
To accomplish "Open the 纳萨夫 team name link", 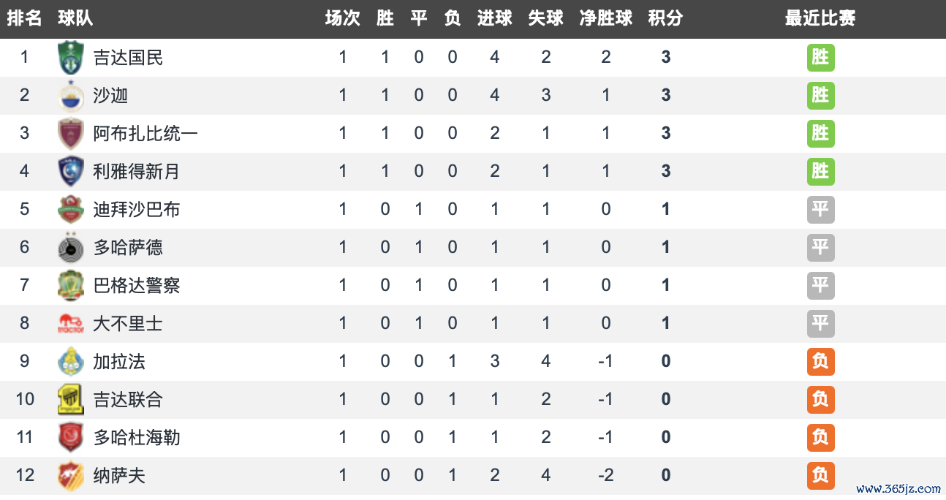I will [x=119, y=476].
